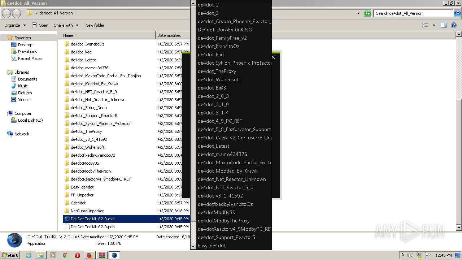This screenshot has width=462, height=260.
Task: Click in the Search de4dot_All_Version field
Action: [414, 13]
